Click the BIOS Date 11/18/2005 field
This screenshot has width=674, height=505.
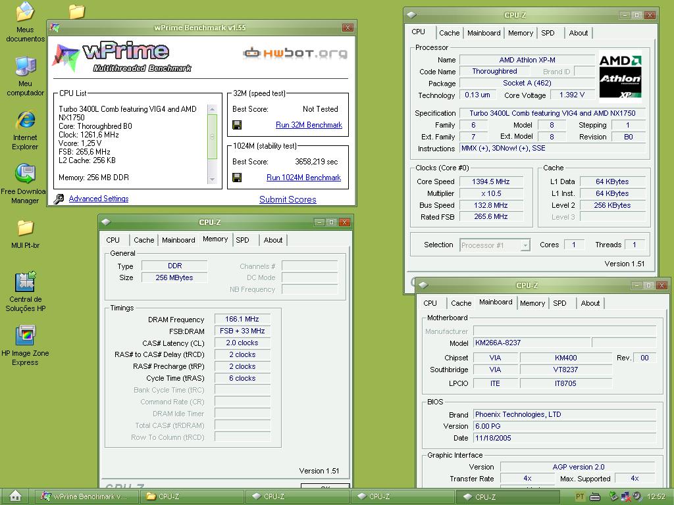[564, 438]
